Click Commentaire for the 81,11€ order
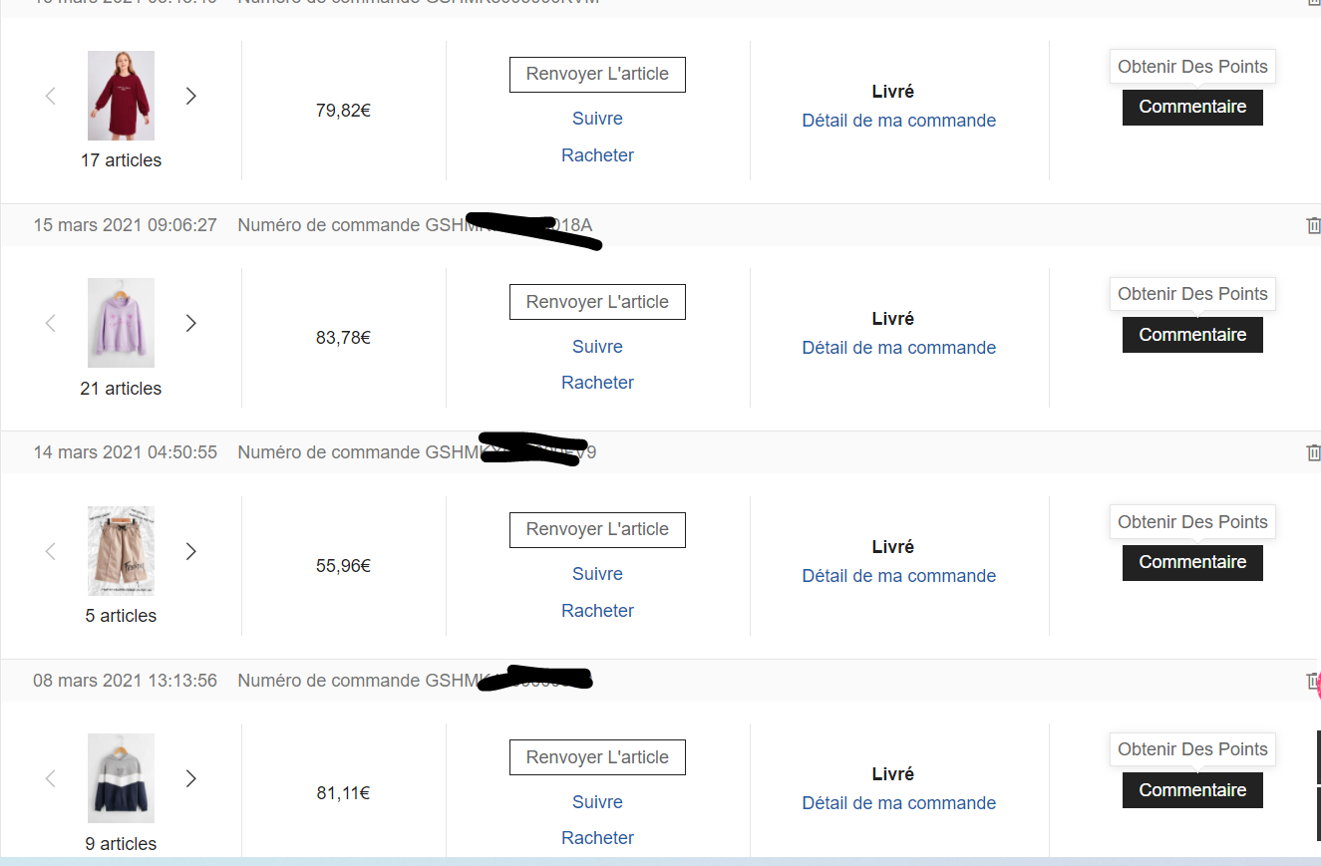The image size is (1321, 866). pos(1192,790)
